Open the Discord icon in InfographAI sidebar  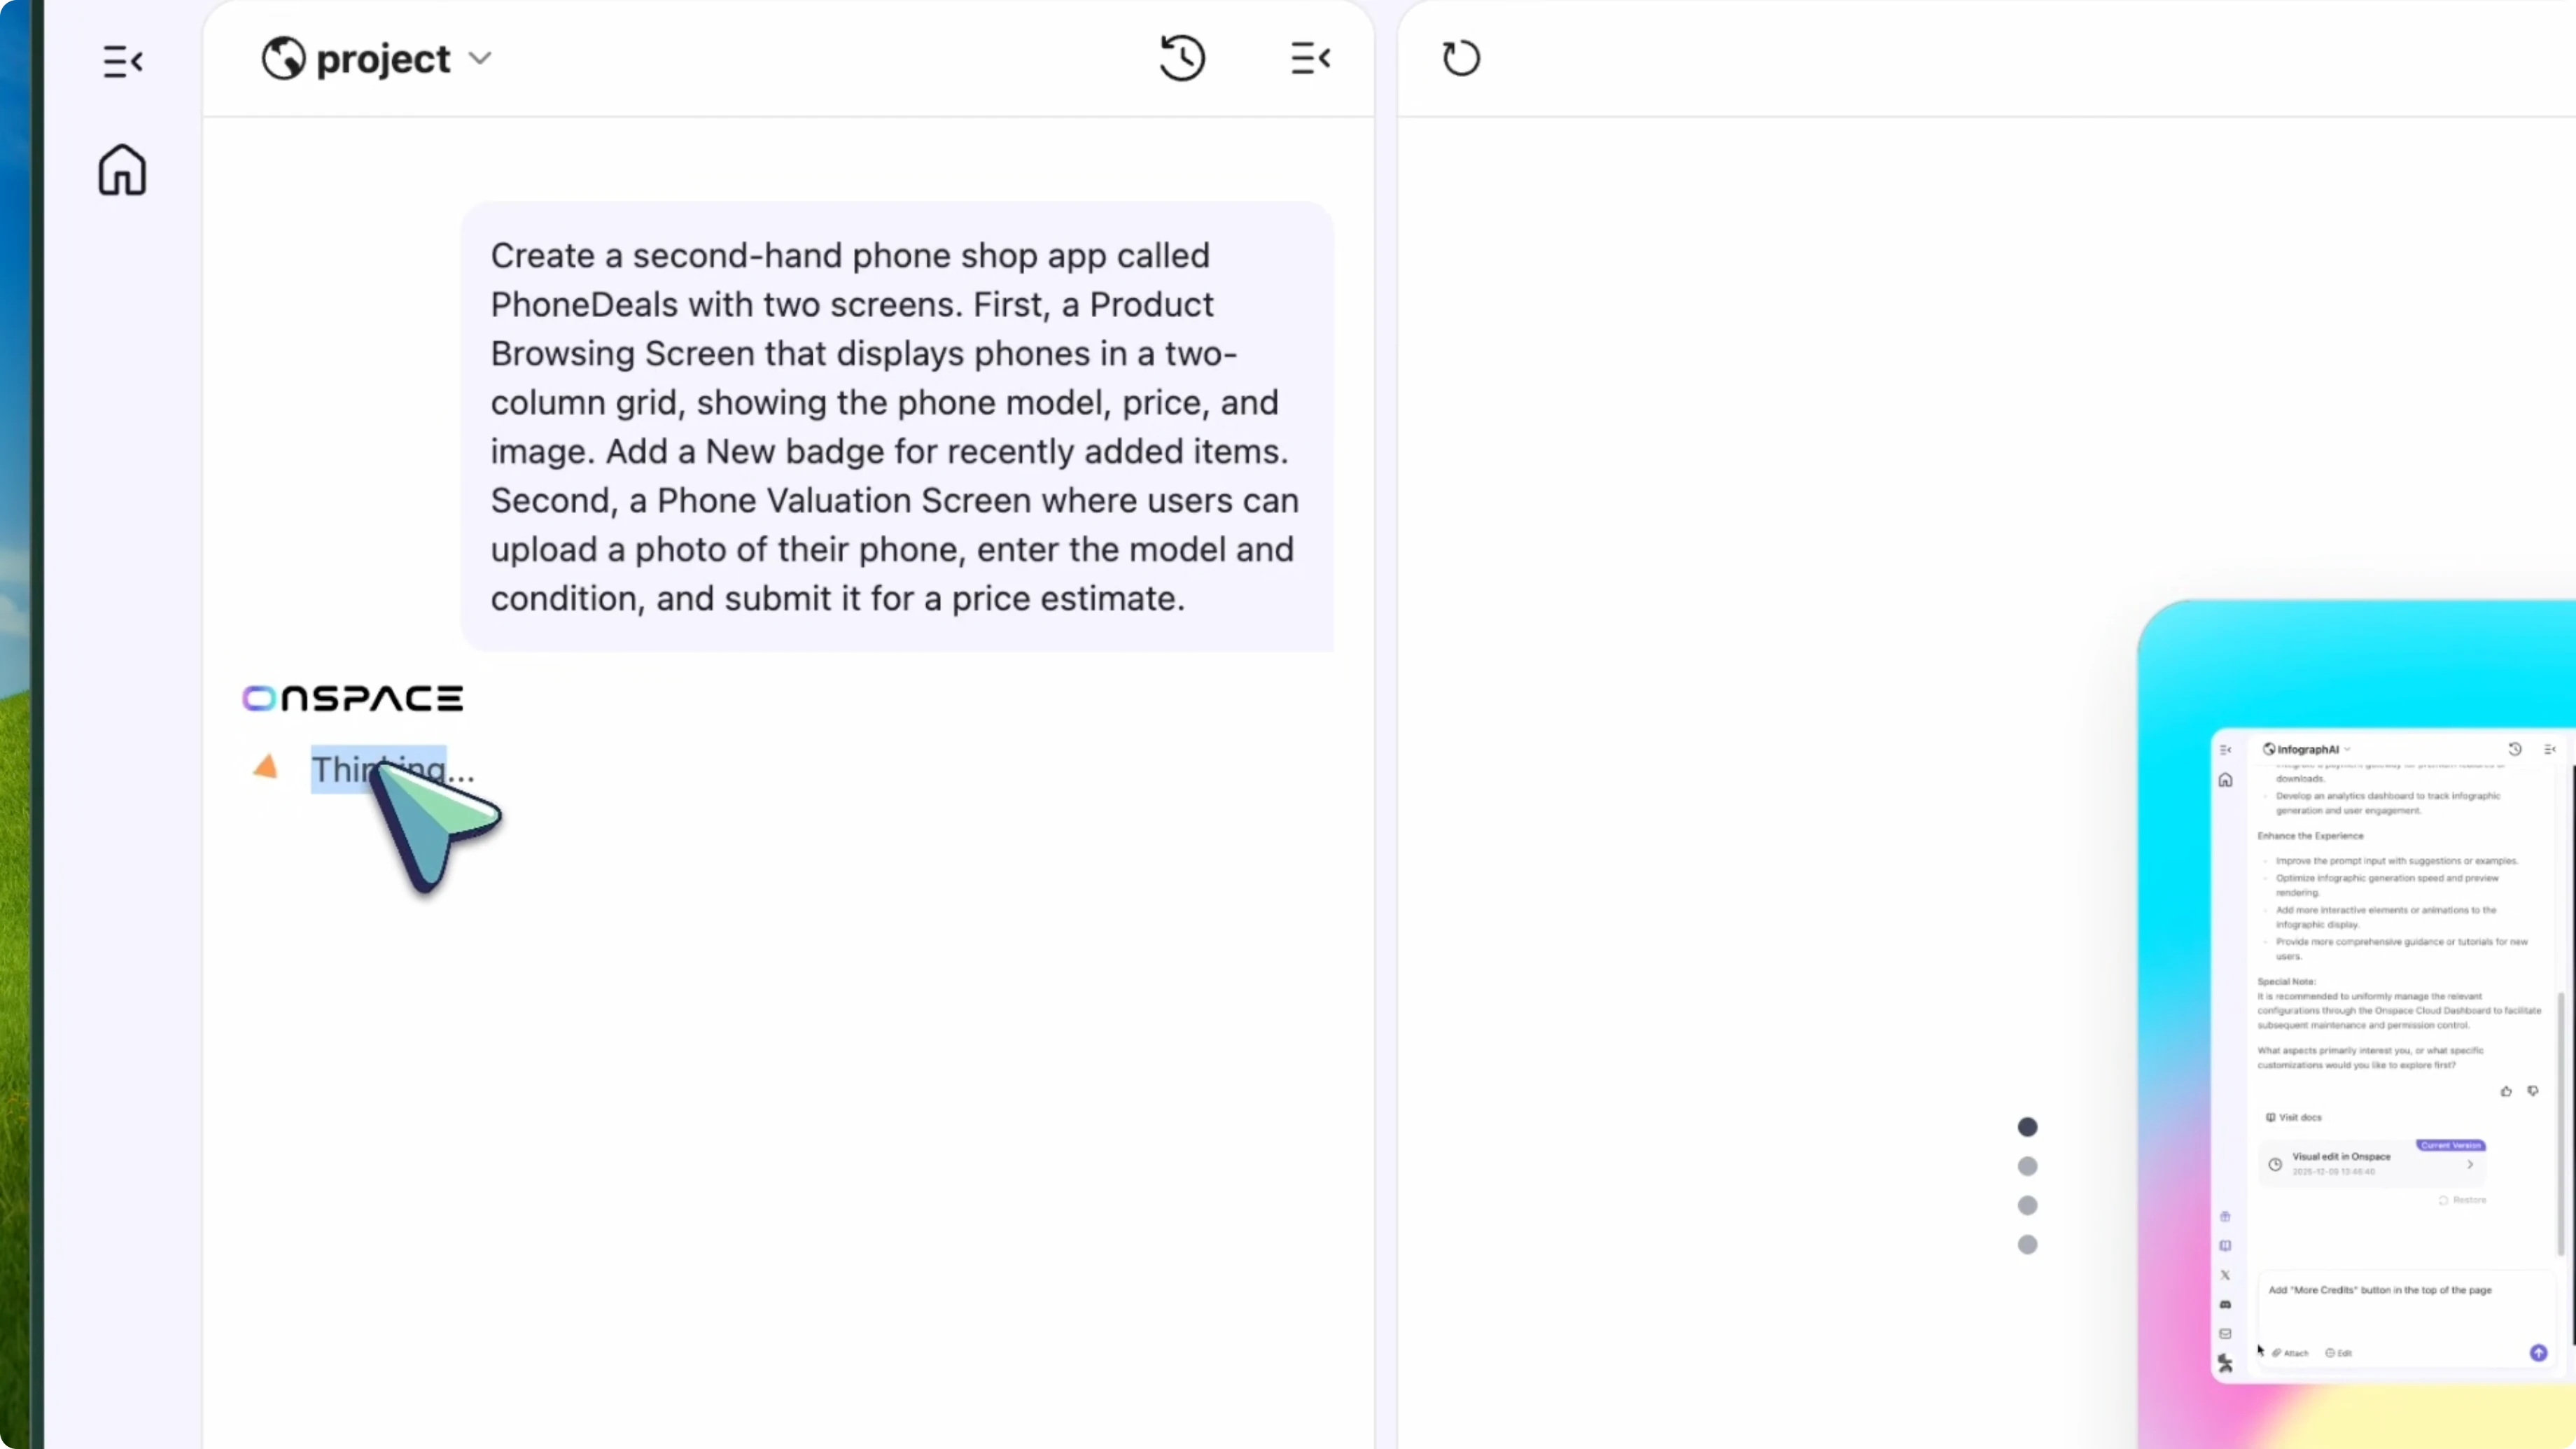tap(2225, 1305)
